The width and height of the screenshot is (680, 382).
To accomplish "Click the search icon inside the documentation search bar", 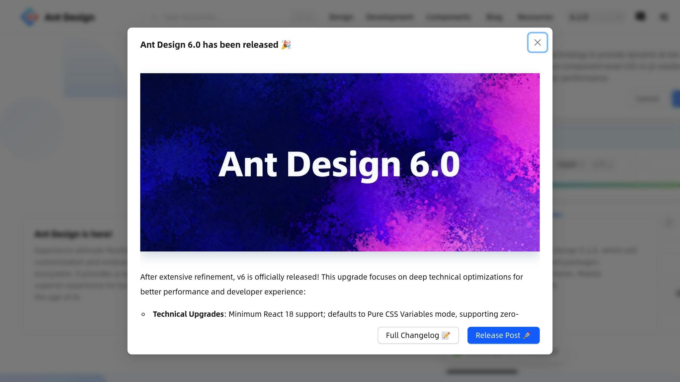I will [154, 17].
